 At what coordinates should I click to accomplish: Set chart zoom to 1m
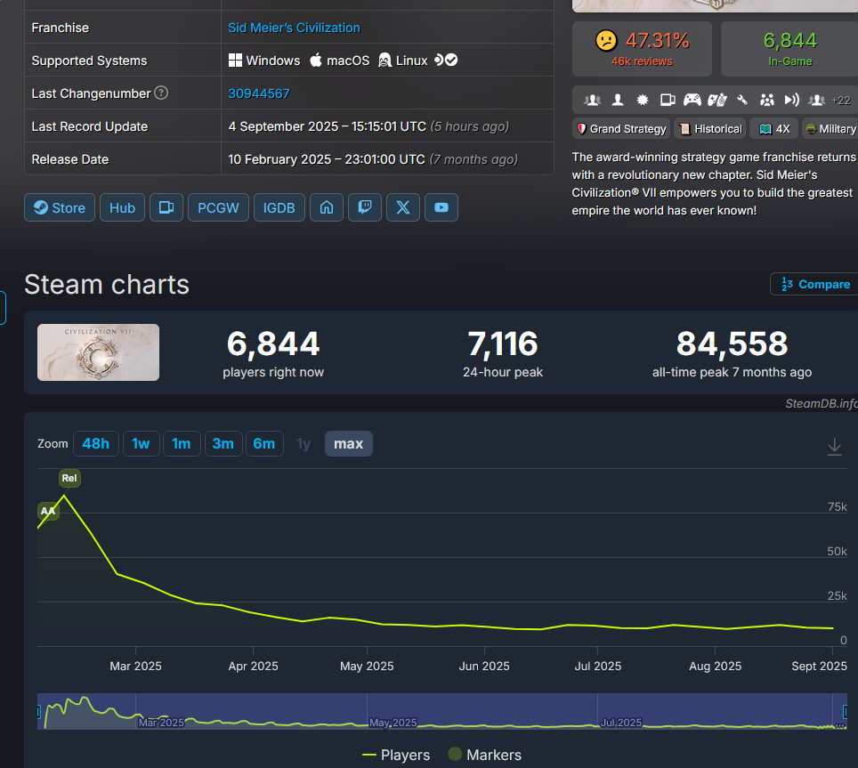181,443
